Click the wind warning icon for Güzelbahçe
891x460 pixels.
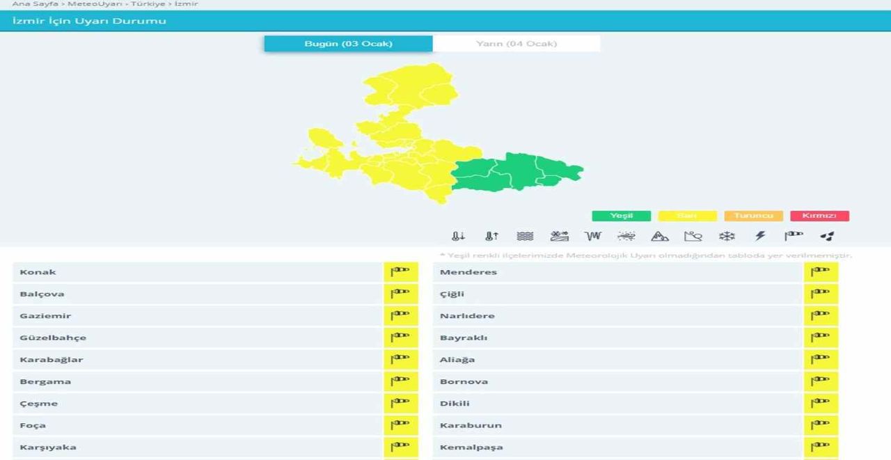click(x=400, y=338)
